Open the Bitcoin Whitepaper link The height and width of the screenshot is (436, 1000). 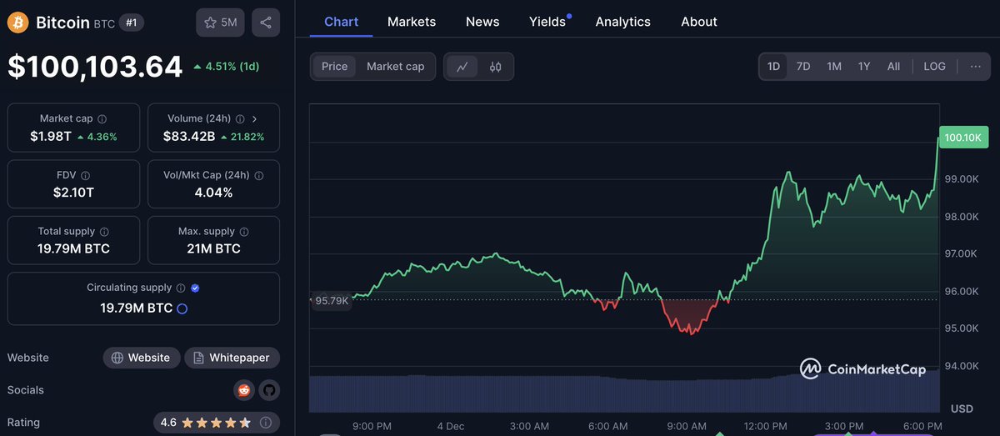click(x=232, y=358)
